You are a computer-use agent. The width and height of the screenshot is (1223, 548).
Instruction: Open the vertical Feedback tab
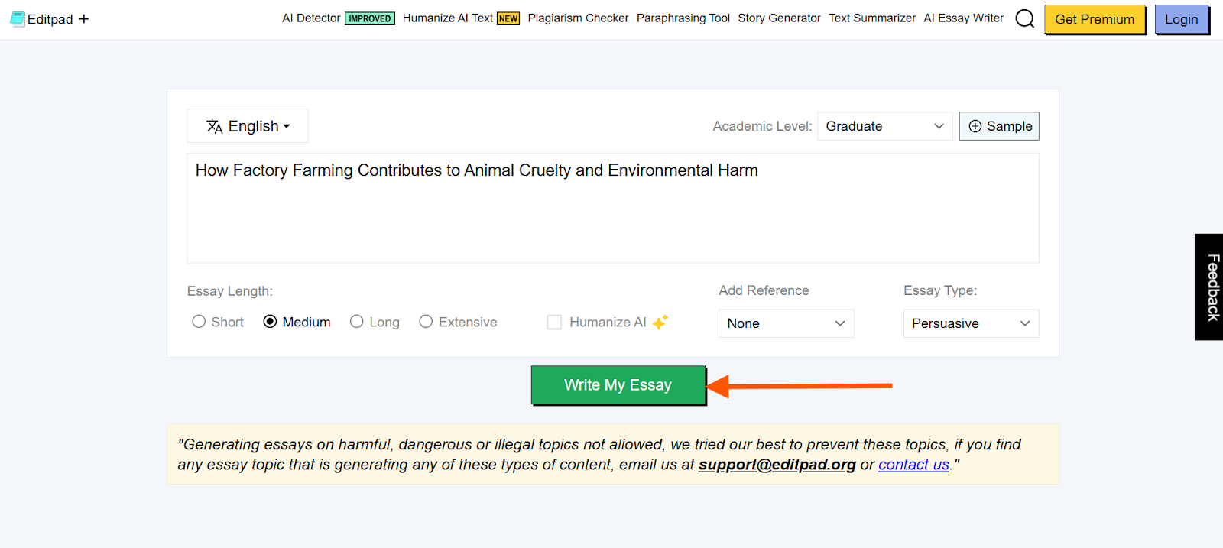pyautogui.click(x=1209, y=287)
